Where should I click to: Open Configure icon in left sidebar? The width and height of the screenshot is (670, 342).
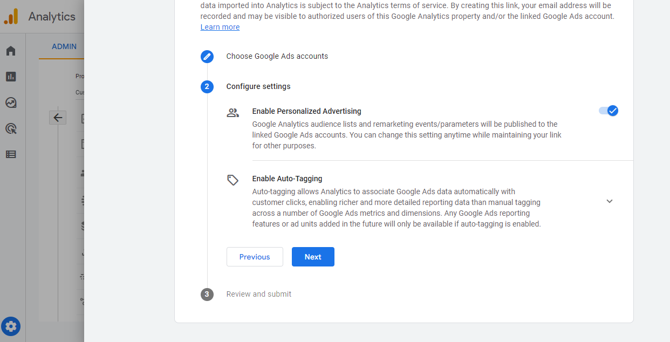click(11, 154)
